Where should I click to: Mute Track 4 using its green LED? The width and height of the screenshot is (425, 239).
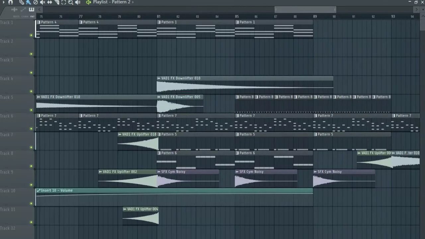click(x=31, y=91)
